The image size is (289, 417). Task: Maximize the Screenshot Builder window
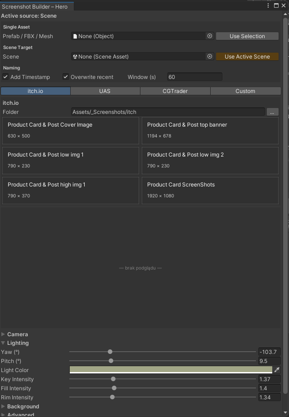(x=276, y=6)
